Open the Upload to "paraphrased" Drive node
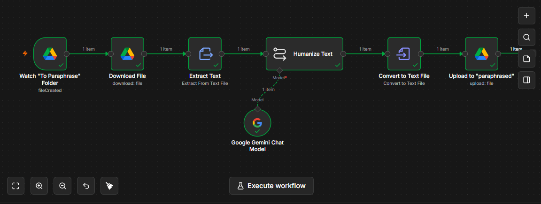The width and height of the screenshot is (541, 204). click(x=482, y=54)
